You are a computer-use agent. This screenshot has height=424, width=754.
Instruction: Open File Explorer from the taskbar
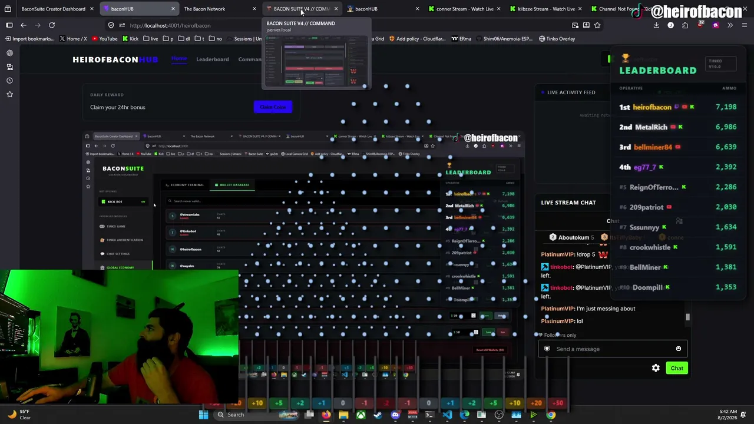[x=343, y=415]
